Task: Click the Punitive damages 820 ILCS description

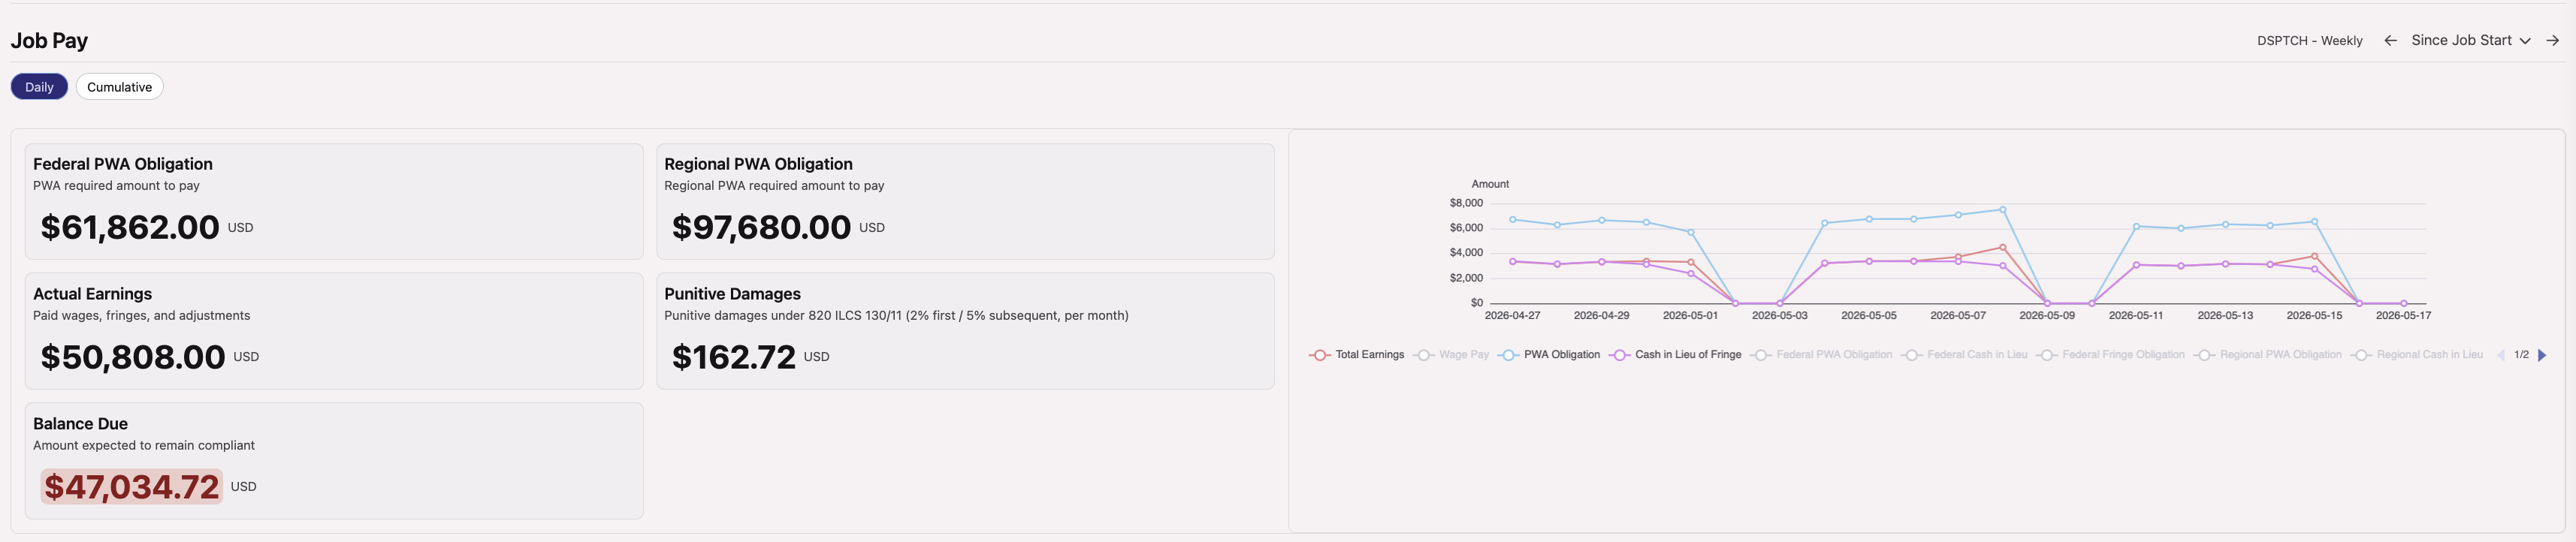Action: pyautogui.click(x=896, y=315)
